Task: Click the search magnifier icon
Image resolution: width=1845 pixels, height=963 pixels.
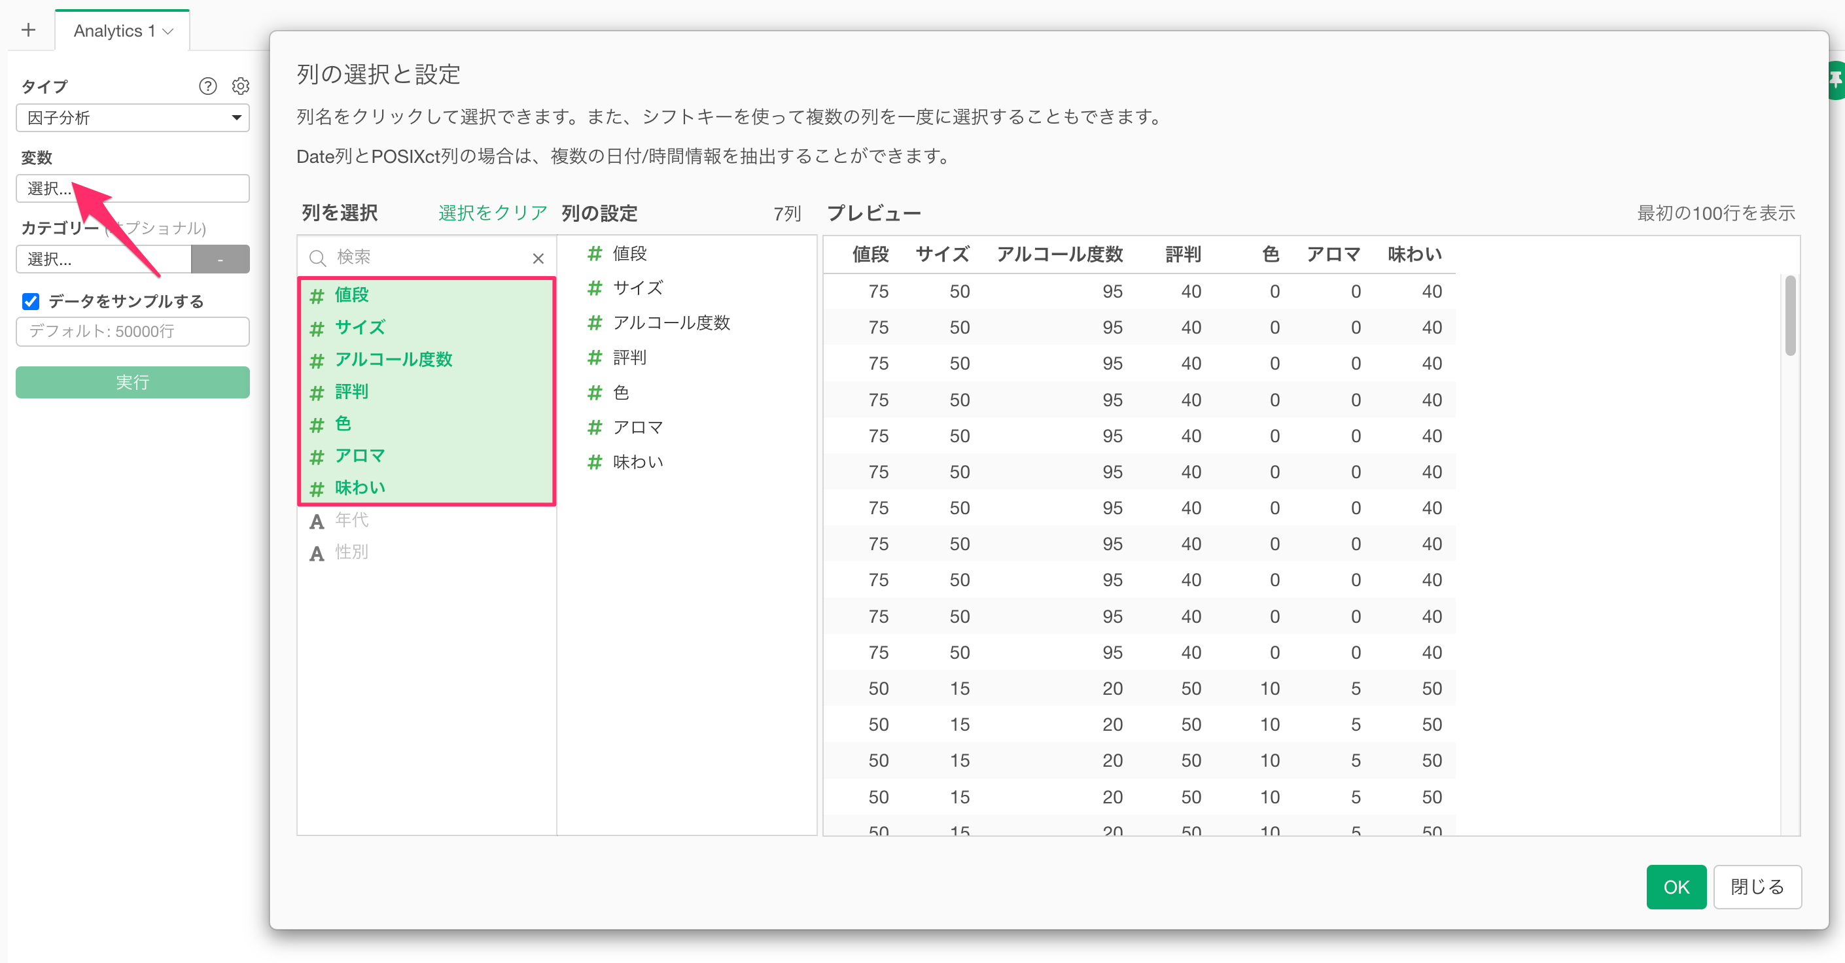Action: pos(317,258)
